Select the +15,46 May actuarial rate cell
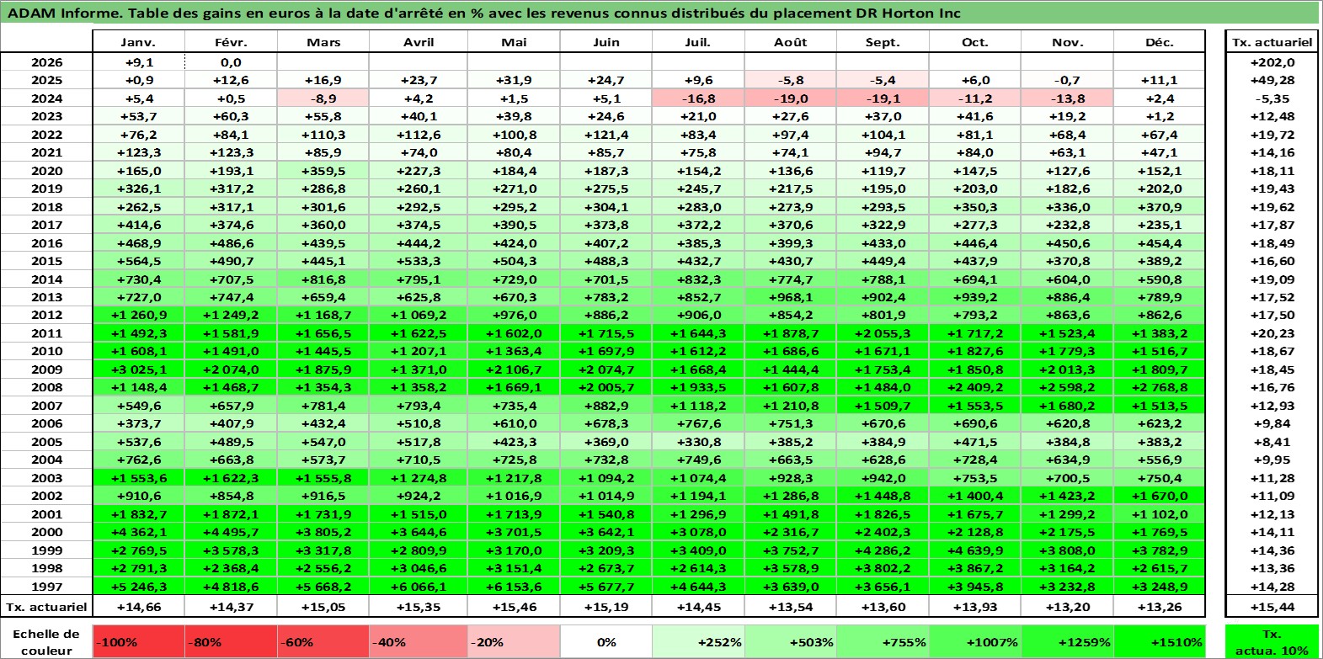The width and height of the screenshot is (1323, 659). 514,607
